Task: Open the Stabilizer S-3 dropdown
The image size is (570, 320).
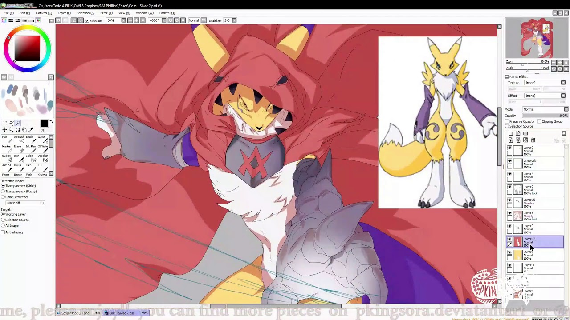Action: [234, 20]
